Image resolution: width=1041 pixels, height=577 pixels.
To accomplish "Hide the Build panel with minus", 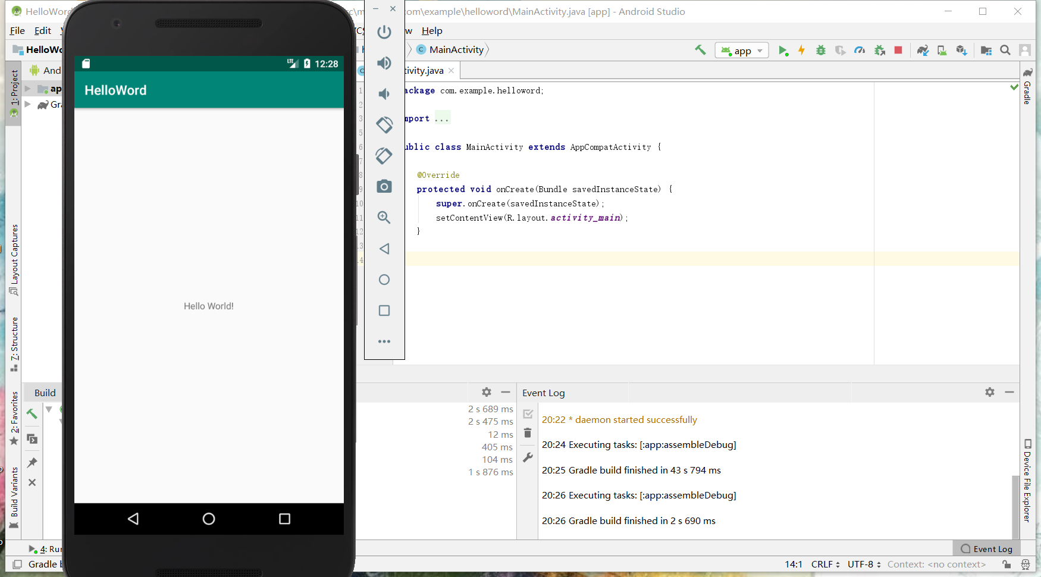I will tap(506, 392).
